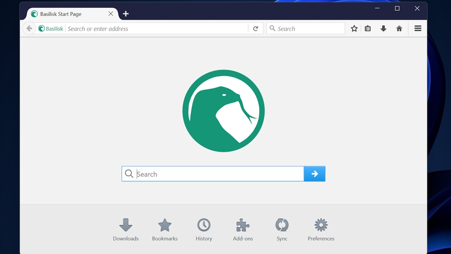Open Sync from the start page
The image size is (451, 254).
tap(282, 229)
